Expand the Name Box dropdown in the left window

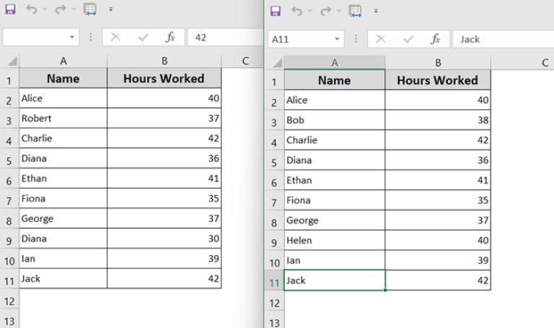coord(73,37)
